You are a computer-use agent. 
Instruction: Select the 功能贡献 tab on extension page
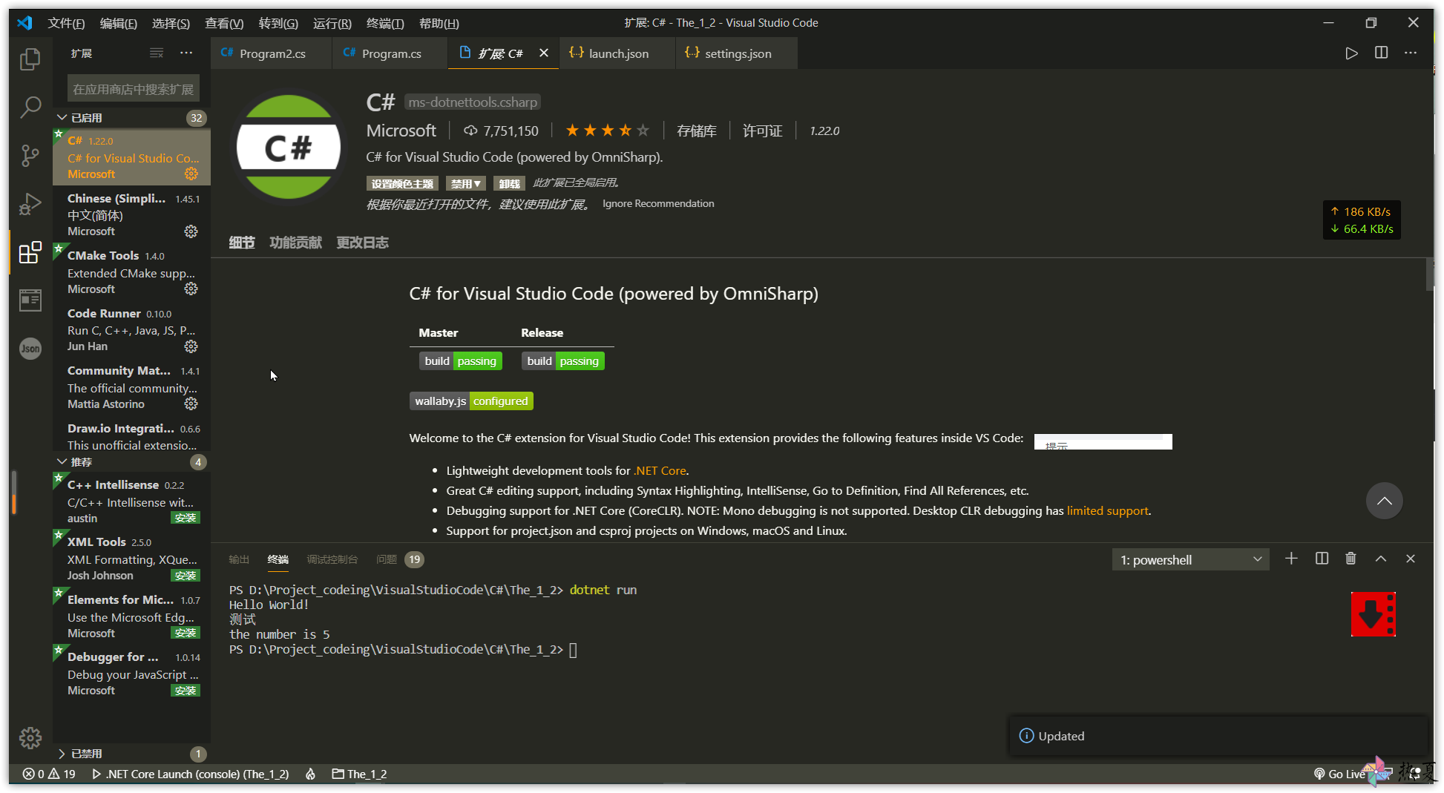[x=295, y=243]
